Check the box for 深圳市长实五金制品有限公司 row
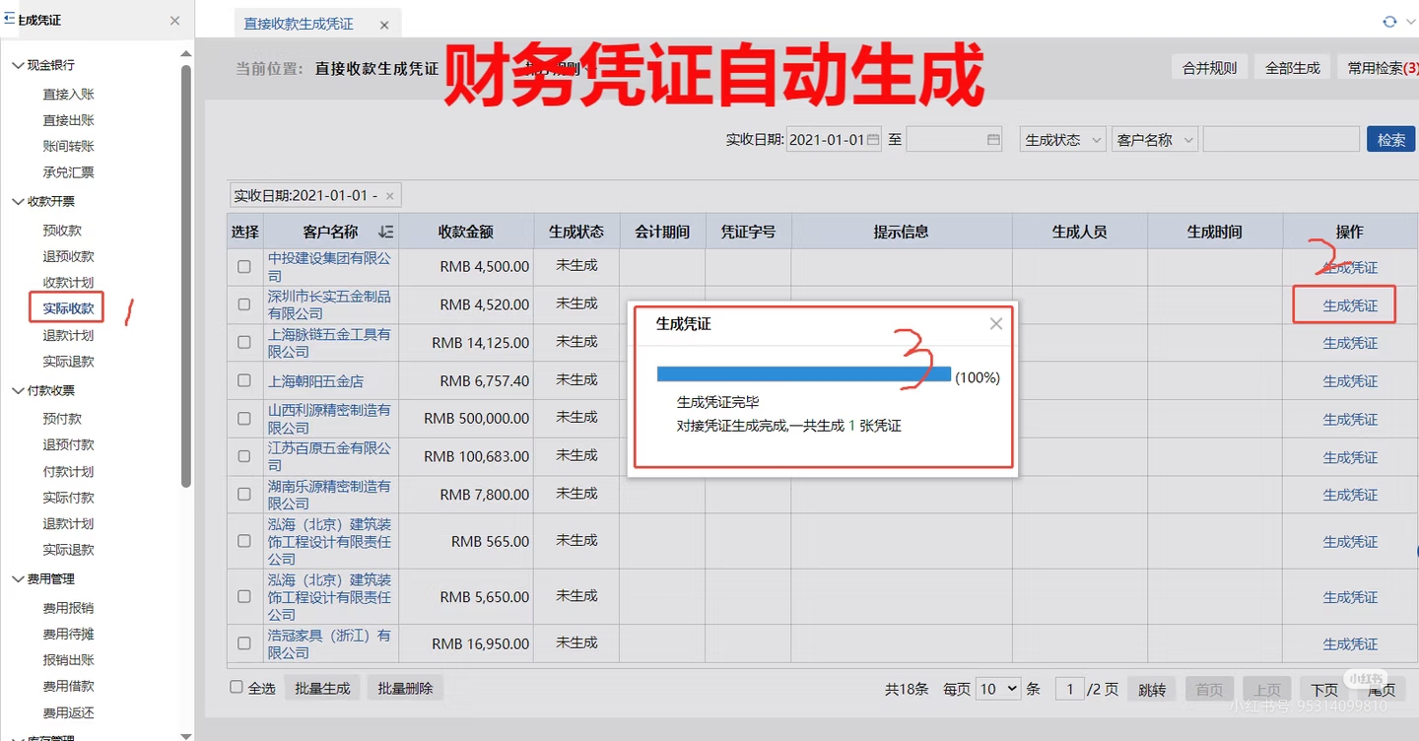 [244, 304]
